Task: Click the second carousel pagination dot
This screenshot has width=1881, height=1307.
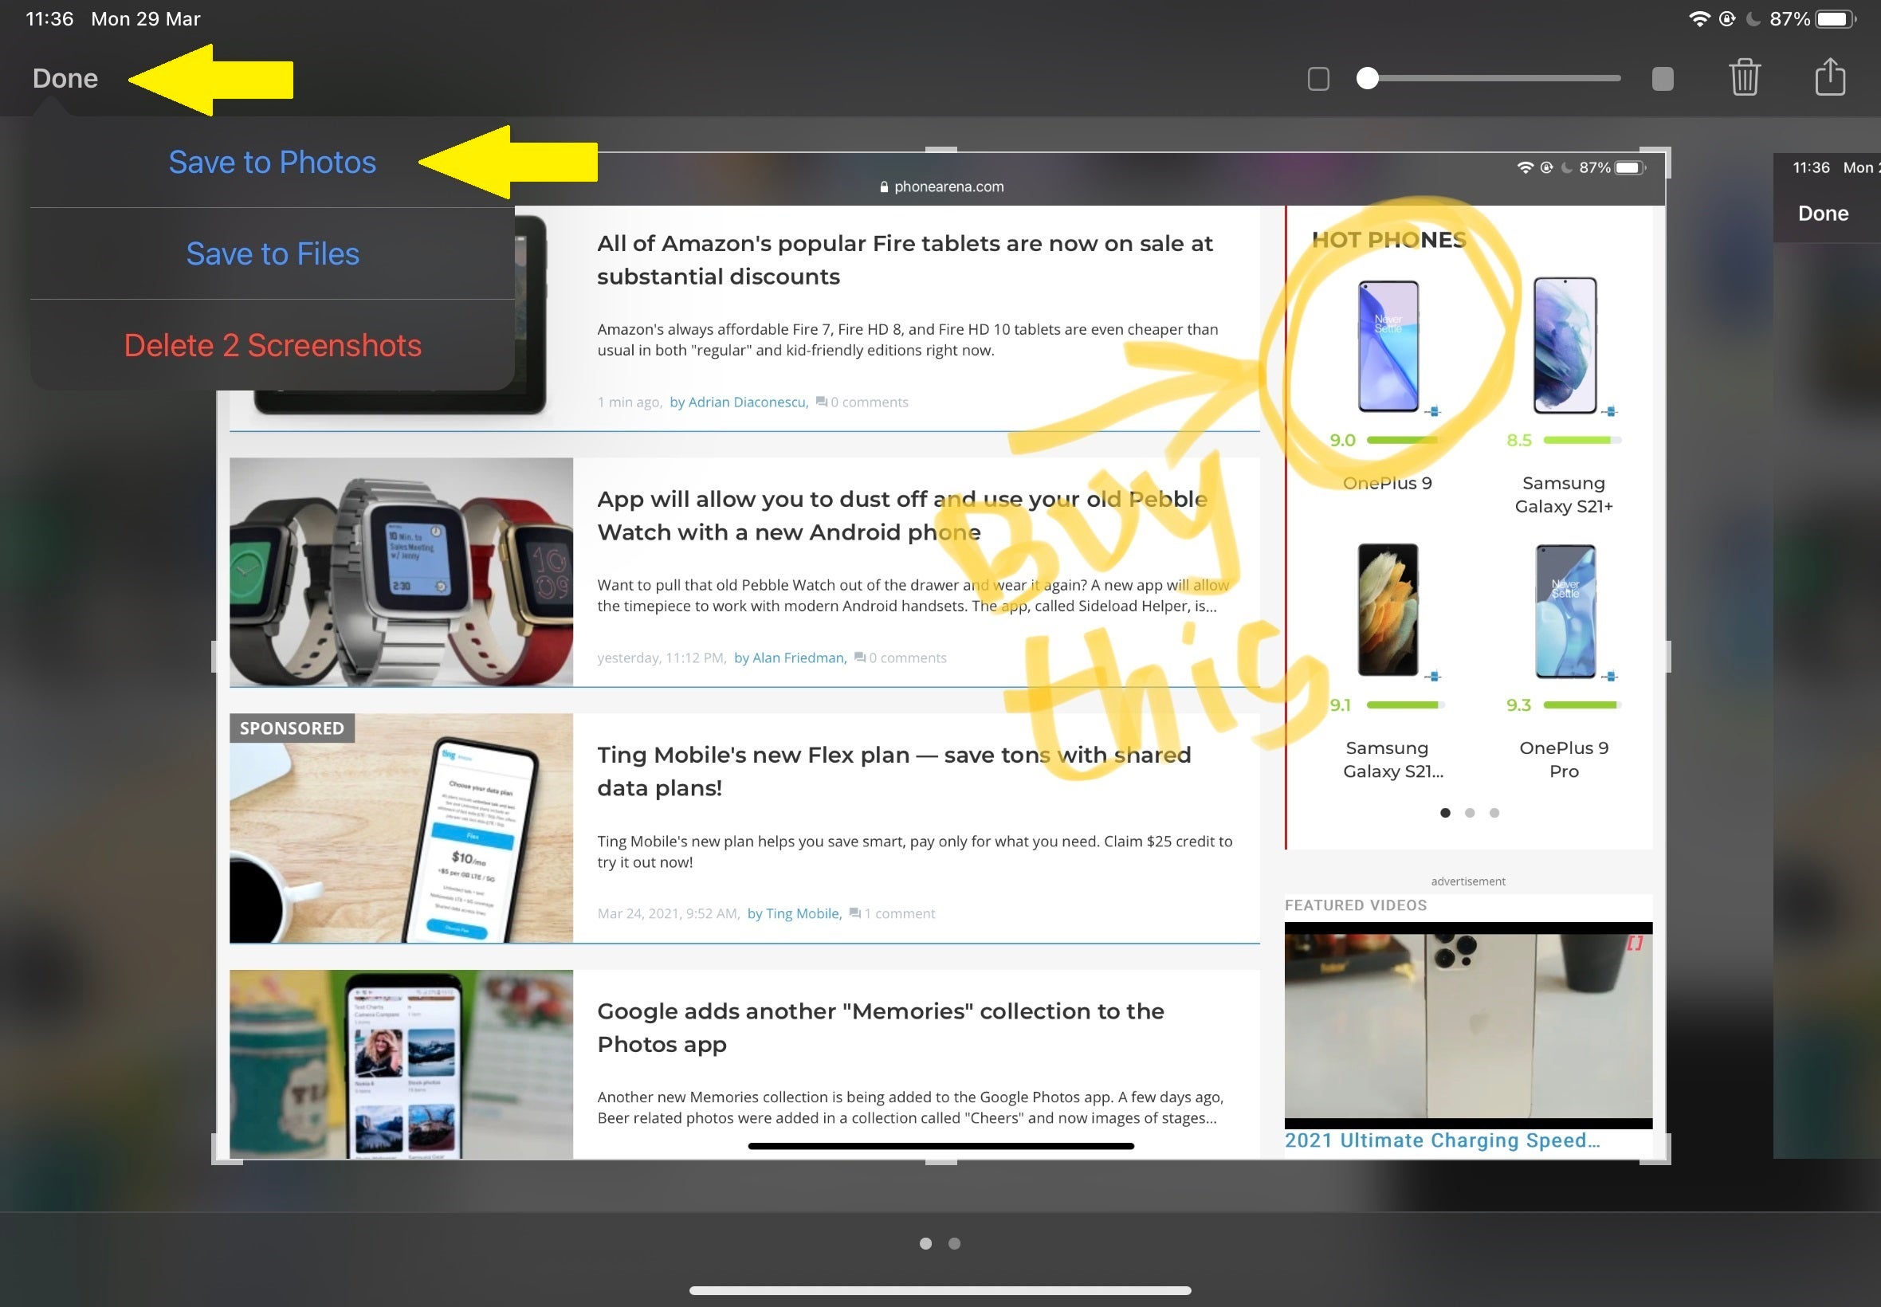Action: 1470,813
